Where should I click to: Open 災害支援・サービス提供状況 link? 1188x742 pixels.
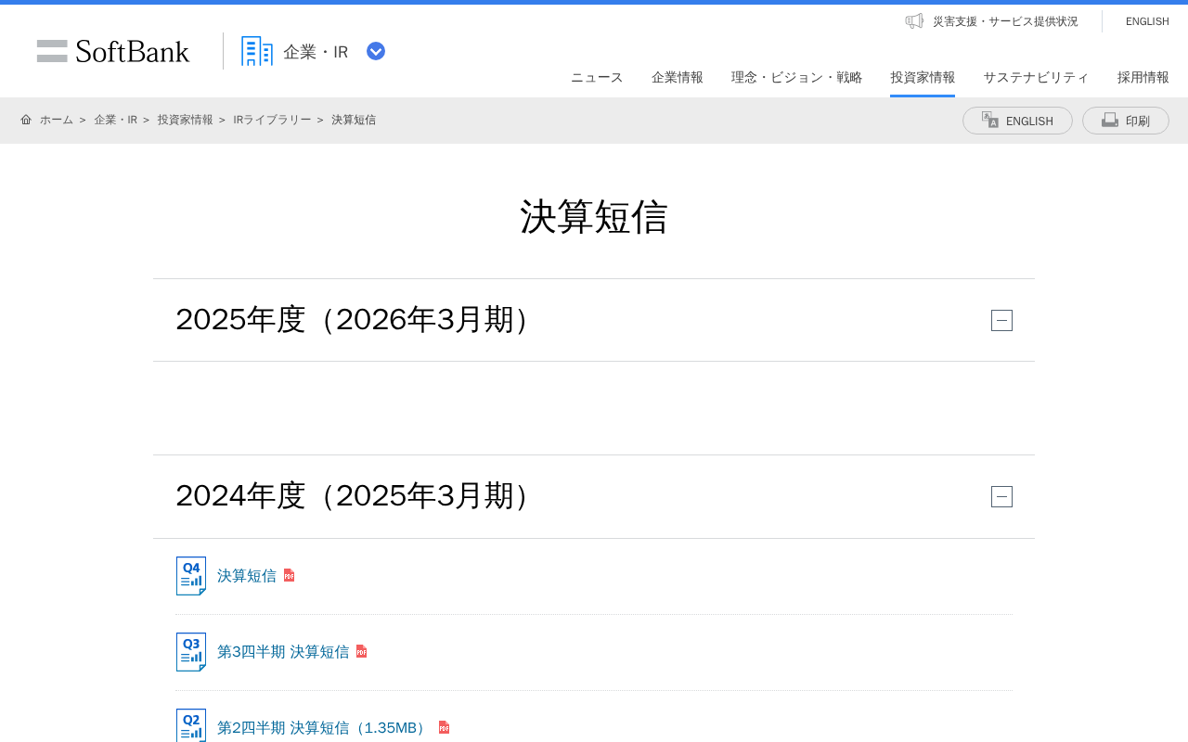[1005, 21]
